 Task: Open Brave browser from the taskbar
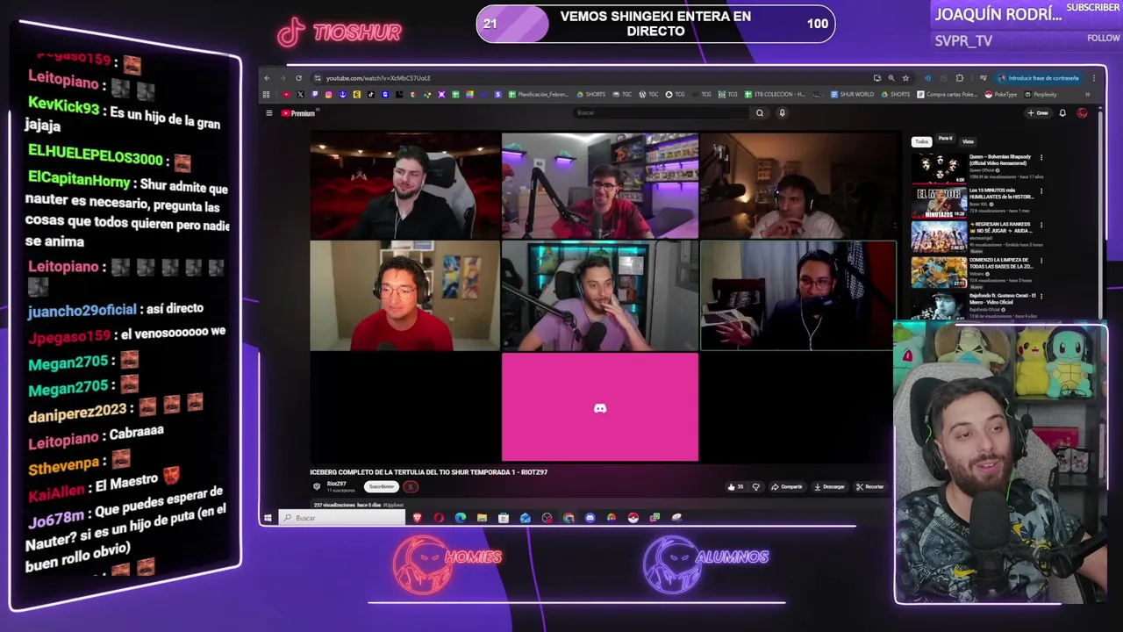pyautogui.click(x=418, y=518)
